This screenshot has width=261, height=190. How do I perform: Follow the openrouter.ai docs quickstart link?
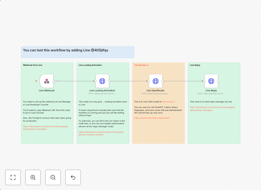click(x=152, y=118)
